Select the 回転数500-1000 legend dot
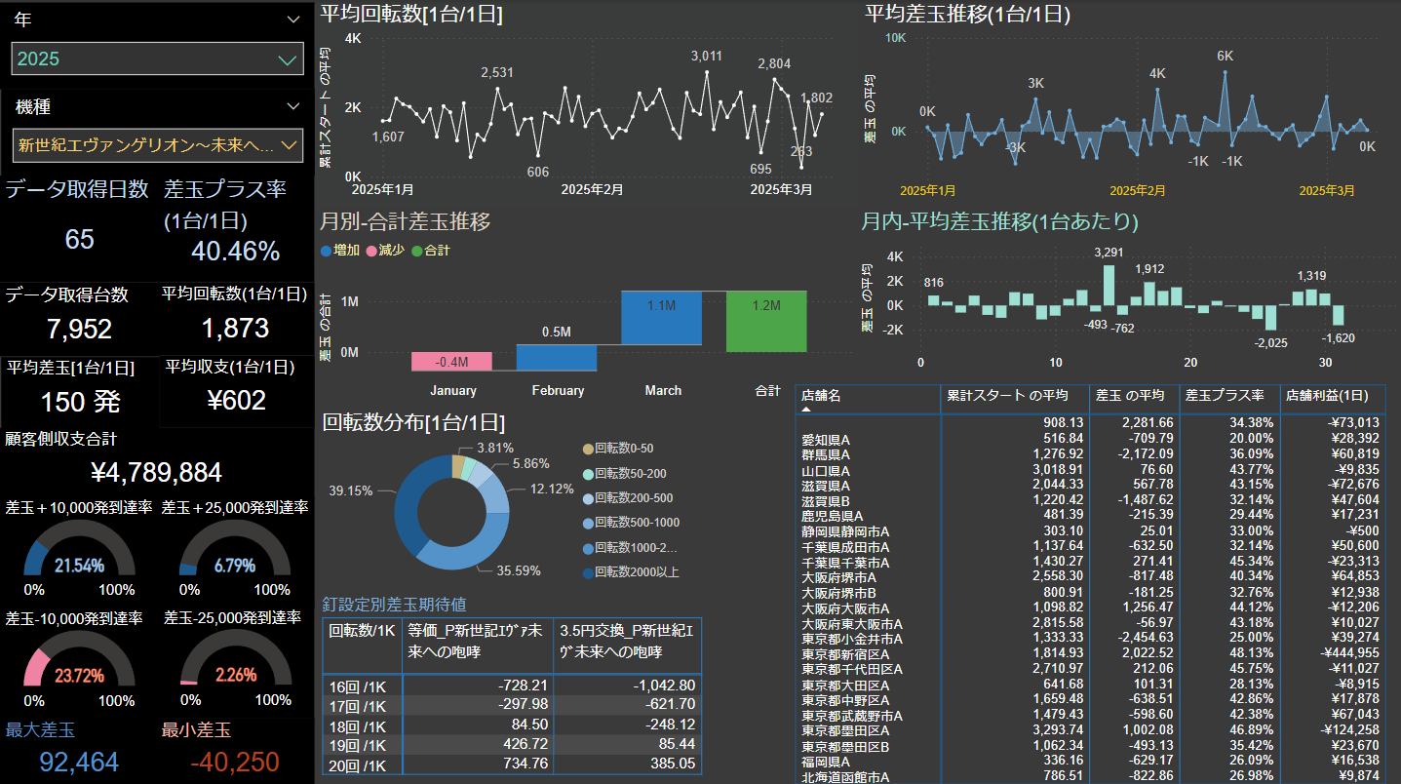This screenshot has height=784, width=1401. [587, 523]
